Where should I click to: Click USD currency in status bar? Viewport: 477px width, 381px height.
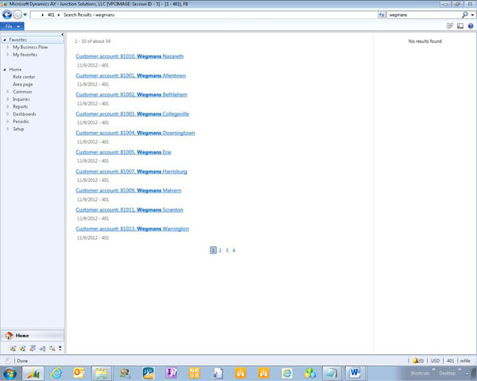coord(435,360)
